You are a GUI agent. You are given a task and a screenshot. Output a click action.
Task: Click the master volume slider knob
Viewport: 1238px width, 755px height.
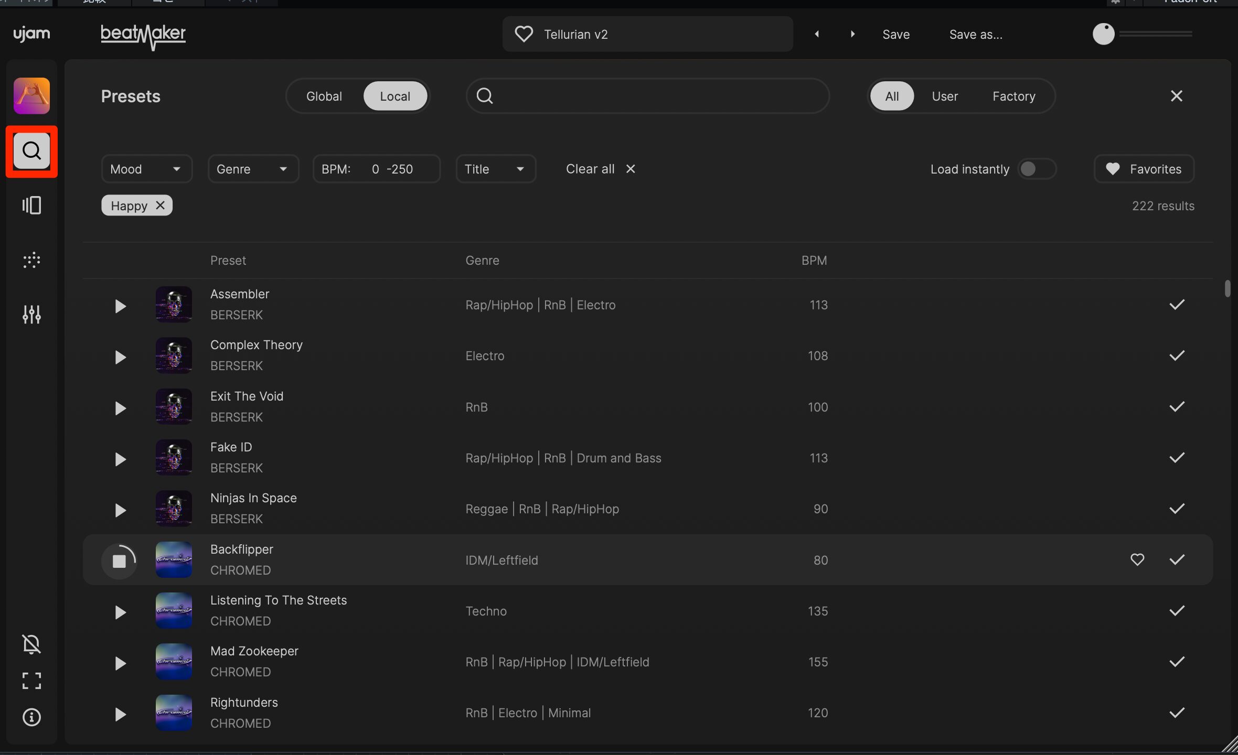(1103, 34)
